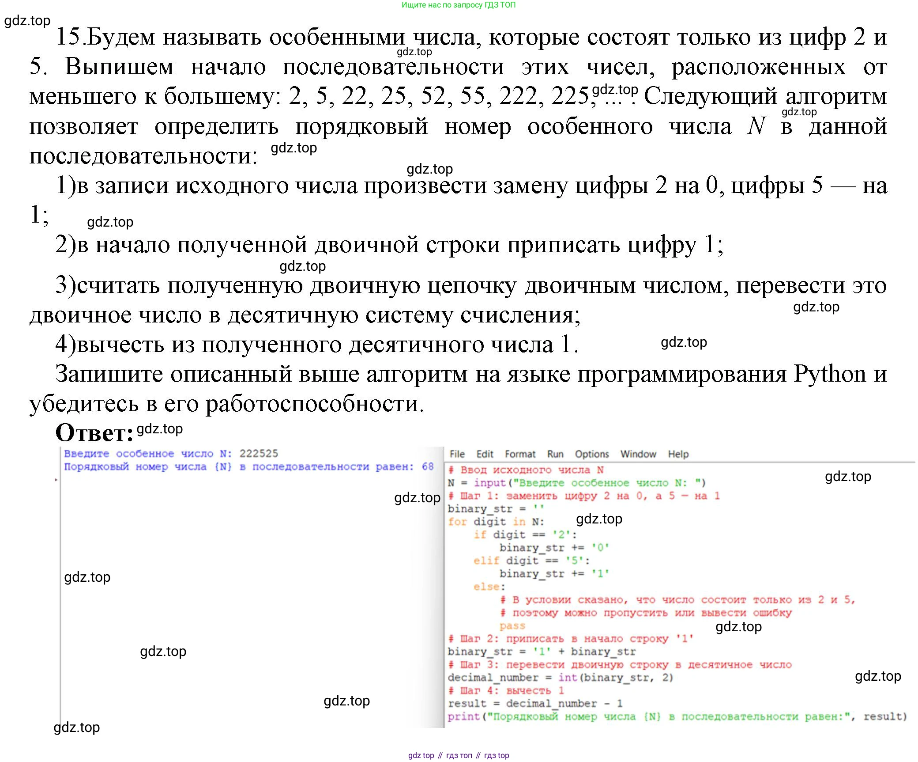
Task: Click the "binary_str = '1' + binary_str" line
Action: click(x=542, y=652)
